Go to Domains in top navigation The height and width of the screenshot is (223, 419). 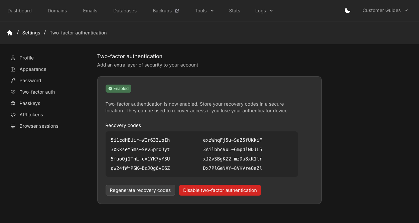pos(57,11)
